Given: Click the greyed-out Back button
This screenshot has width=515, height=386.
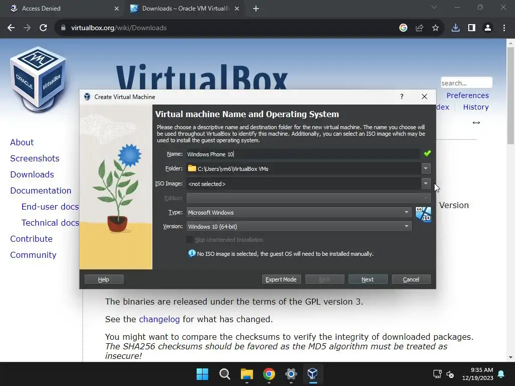Looking at the screenshot, I should [x=324, y=279].
